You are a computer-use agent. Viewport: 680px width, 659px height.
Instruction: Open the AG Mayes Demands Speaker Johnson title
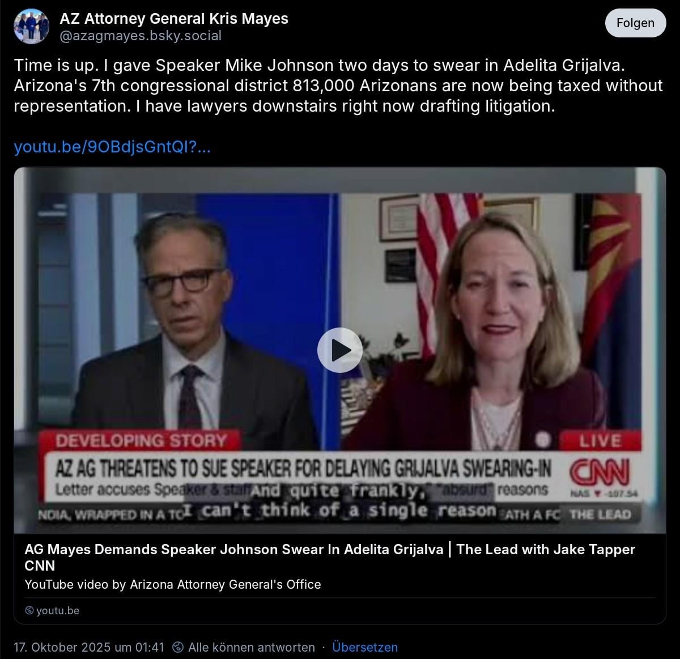coord(330,557)
